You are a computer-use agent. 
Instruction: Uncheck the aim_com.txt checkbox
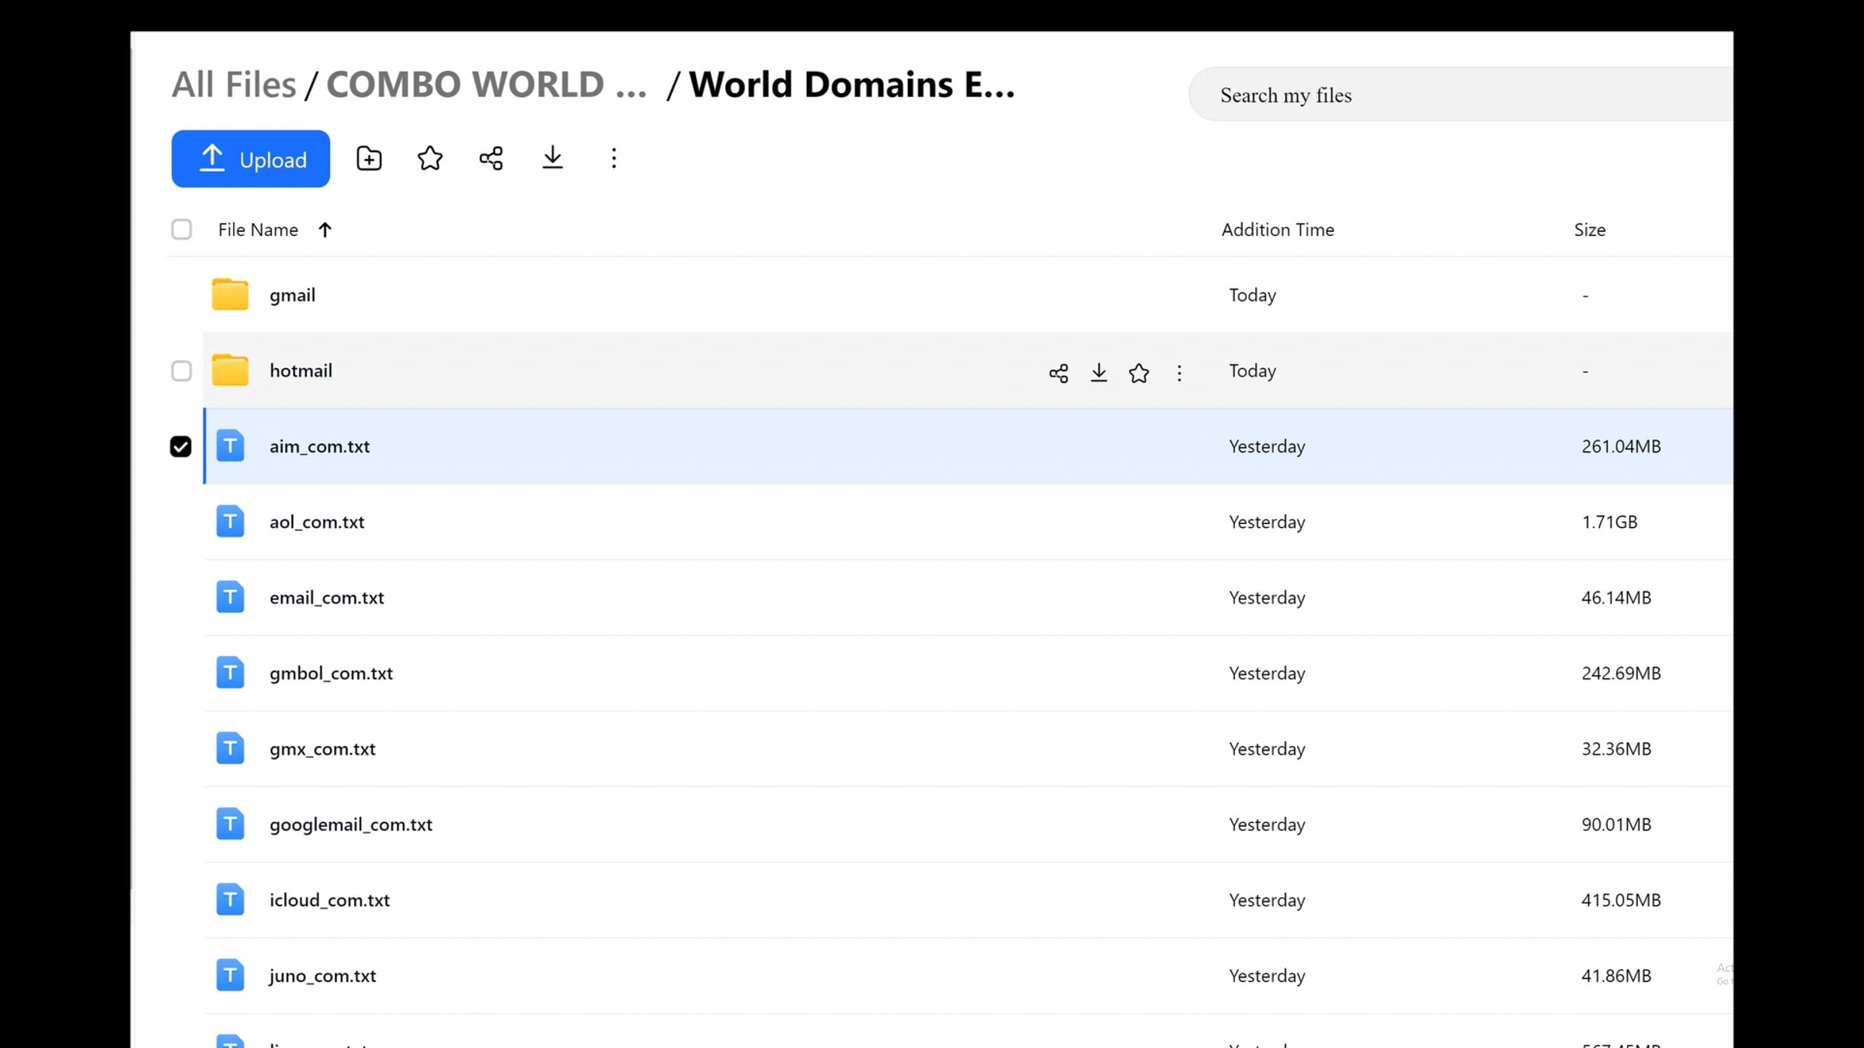(x=180, y=446)
